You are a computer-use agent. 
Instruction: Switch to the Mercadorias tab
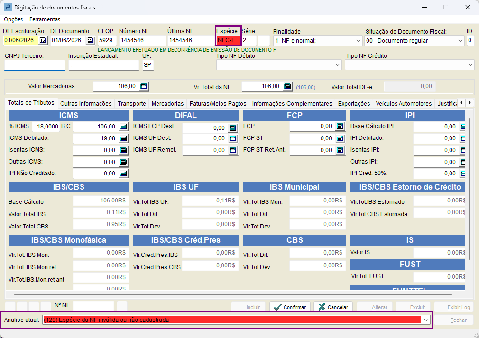point(168,104)
